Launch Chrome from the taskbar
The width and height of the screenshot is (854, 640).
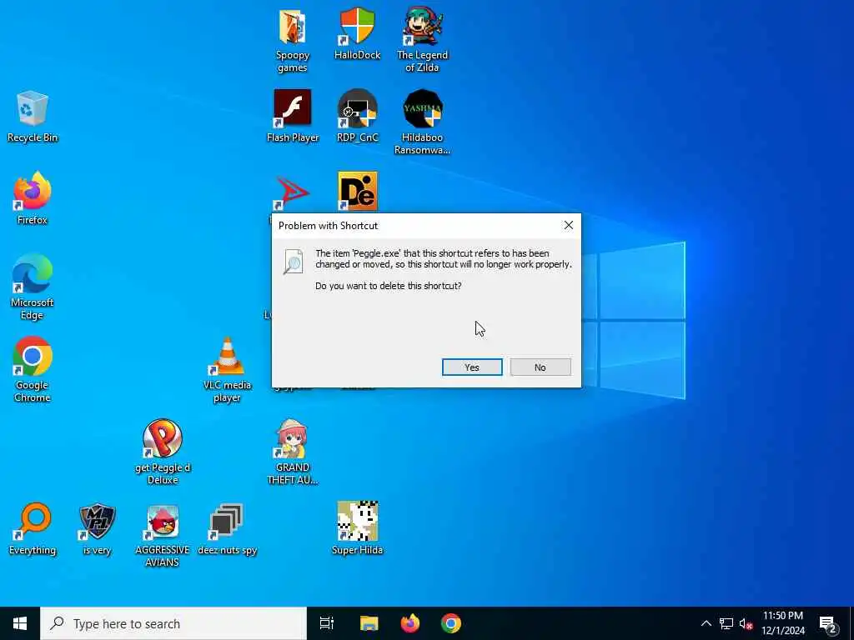tap(451, 623)
